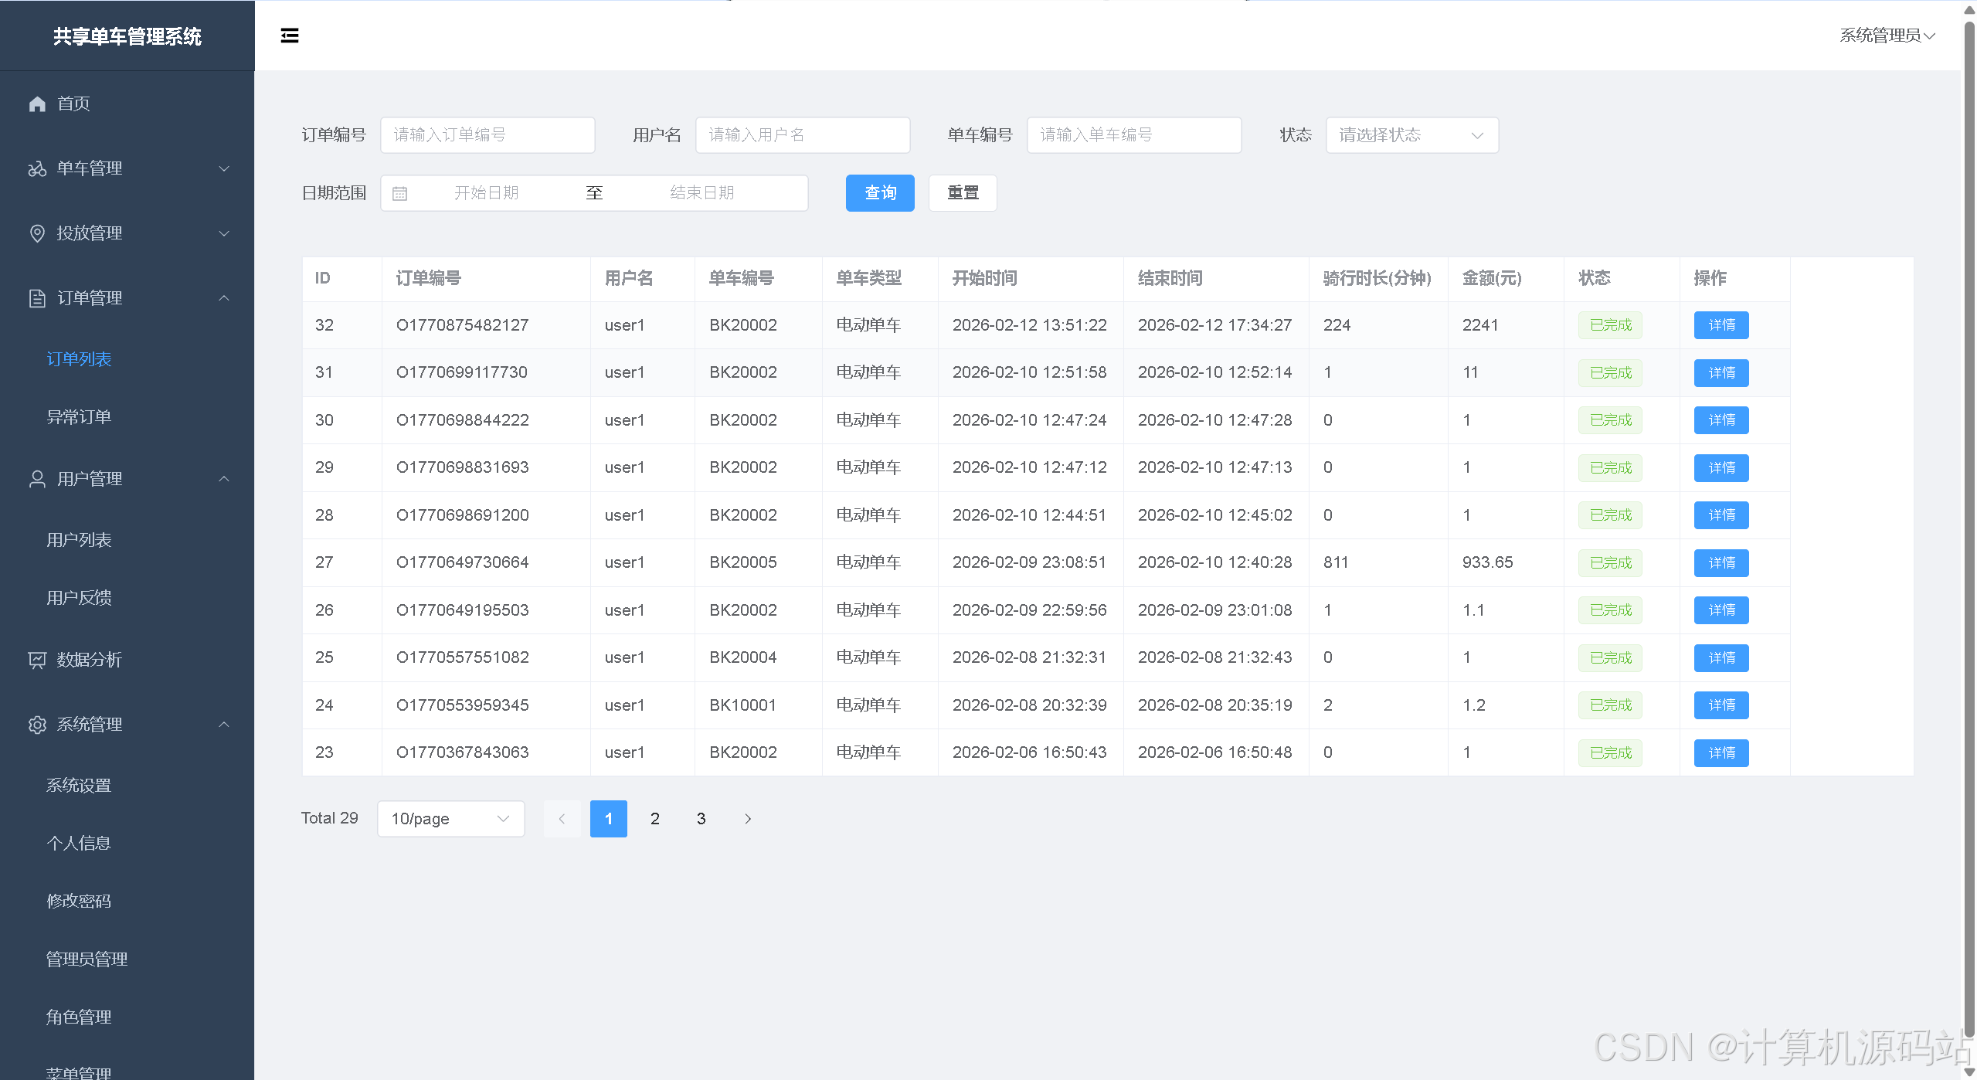Open 用户列表 in the sidebar
This screenshot has width=1977, height=1080.
tap(79, 540)
